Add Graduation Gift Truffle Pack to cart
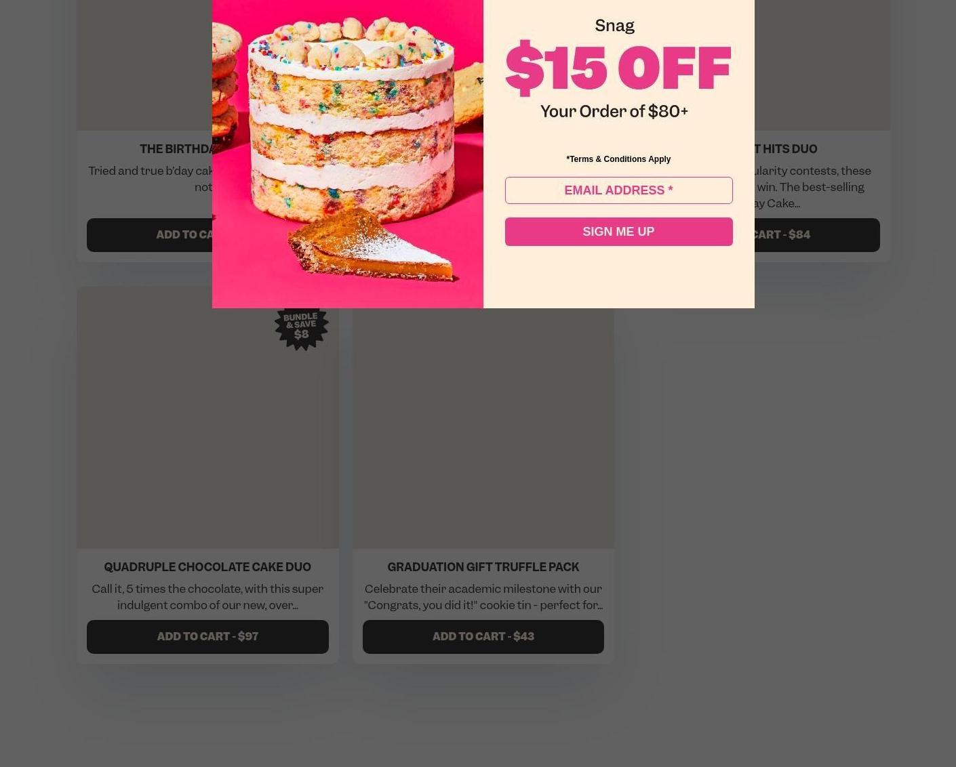The width and height of the screenshot is (956, 767). coord(483,637)
